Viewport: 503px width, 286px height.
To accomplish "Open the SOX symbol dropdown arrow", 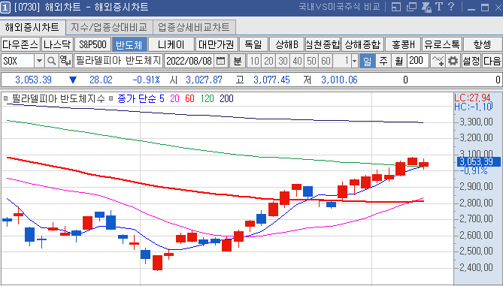I will point(39,61).
